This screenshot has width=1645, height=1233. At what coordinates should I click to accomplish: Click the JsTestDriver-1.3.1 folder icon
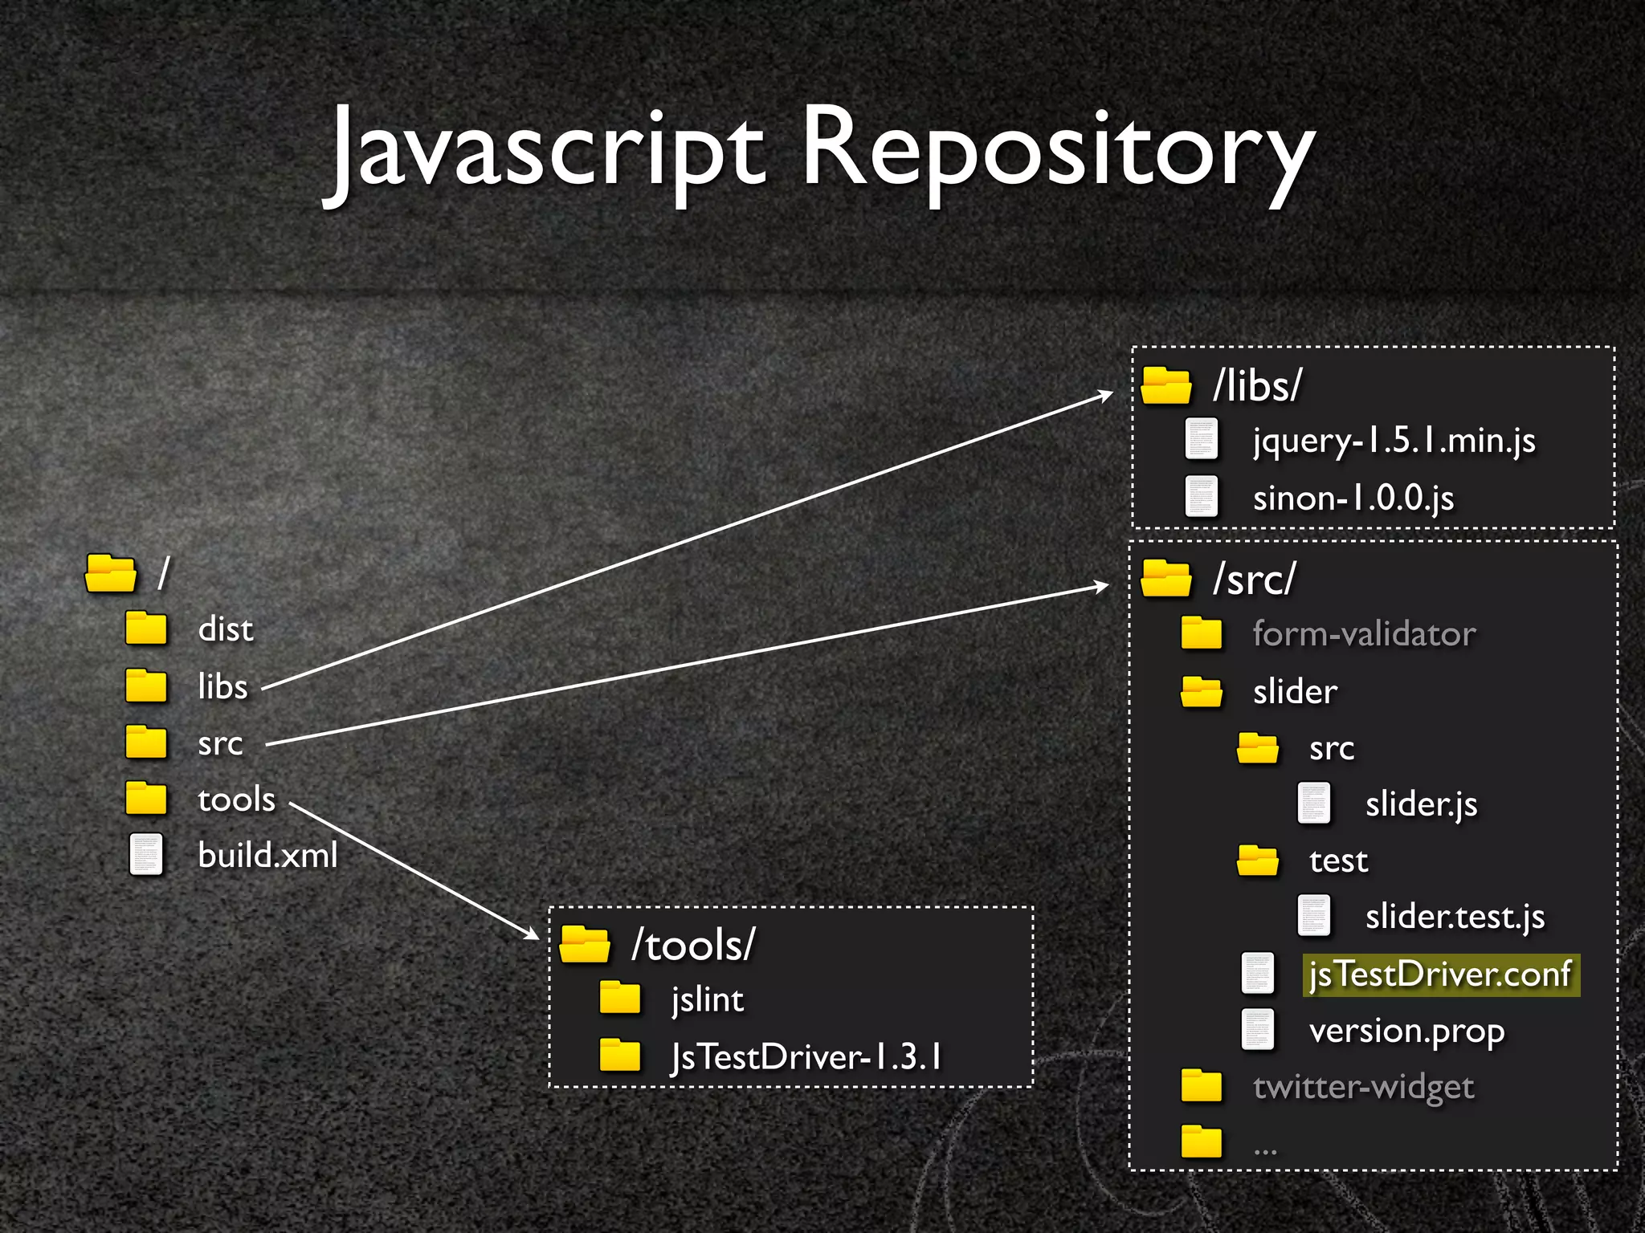620,1055
